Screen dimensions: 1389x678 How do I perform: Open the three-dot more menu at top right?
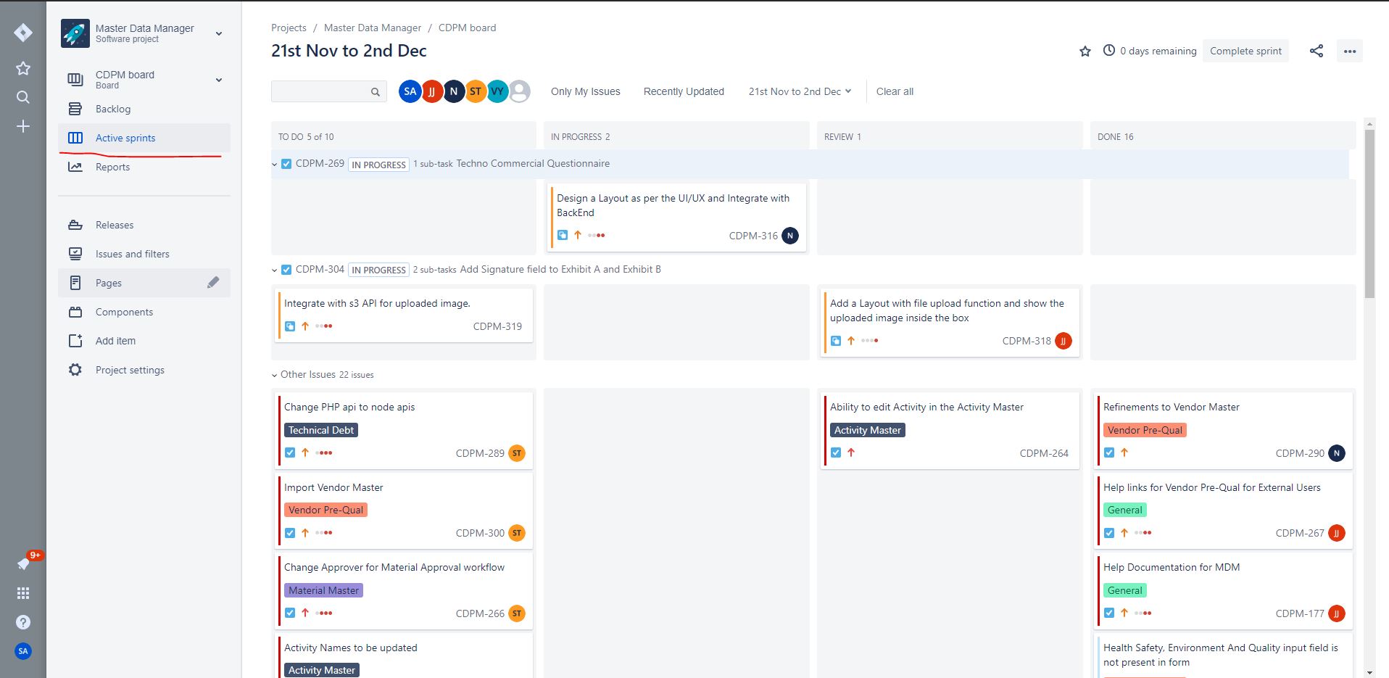pos(1350,51)
